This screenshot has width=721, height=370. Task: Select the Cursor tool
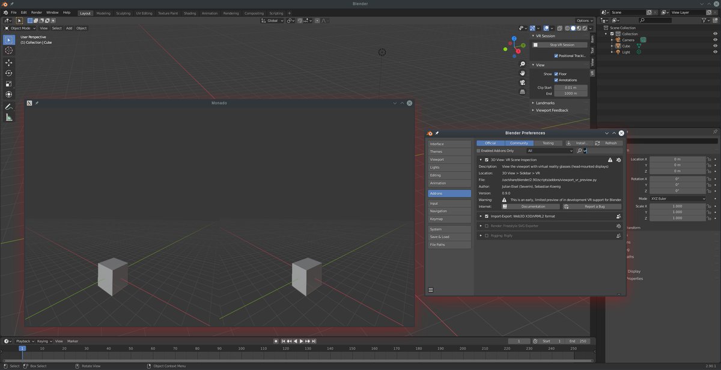coord(9,51)
